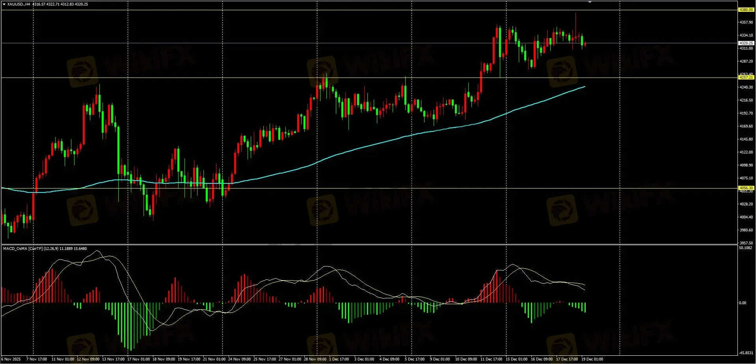Click the 4 Dec 09:00 time label
Image resolution: width=756 pixels, height=364 pixels.
pyautogui.click(x=389, y=359)
